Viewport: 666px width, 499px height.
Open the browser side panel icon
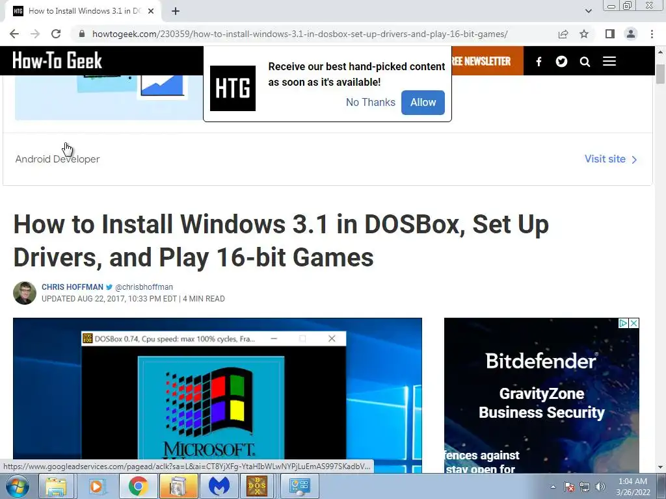(610, 34)
